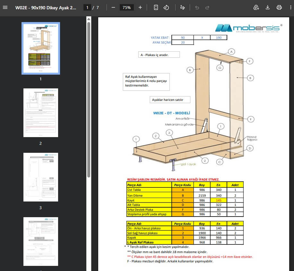
Task: Click the scrollbar up arrow
Action: tap(89, 19)
